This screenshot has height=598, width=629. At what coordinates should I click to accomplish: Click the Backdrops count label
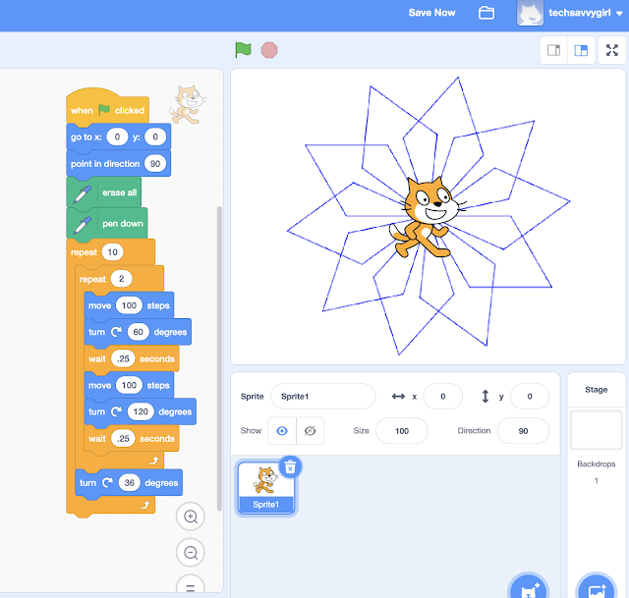click(597, 463)
